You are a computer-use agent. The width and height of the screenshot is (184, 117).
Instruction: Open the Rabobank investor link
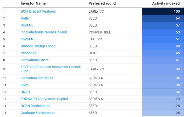28,53
